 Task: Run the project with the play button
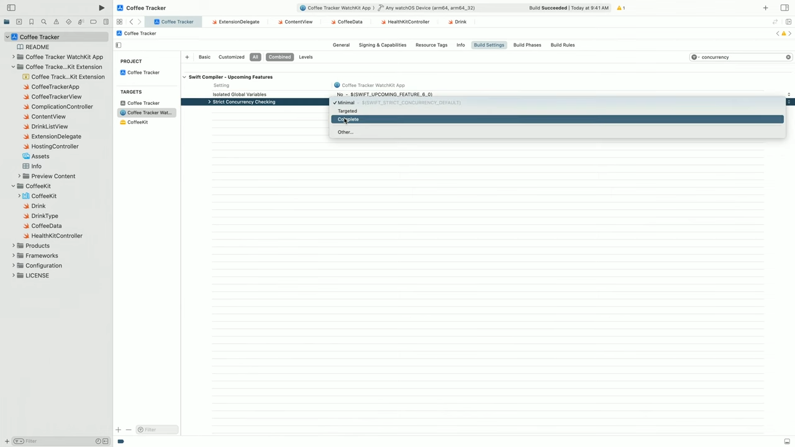pos(101,8)
